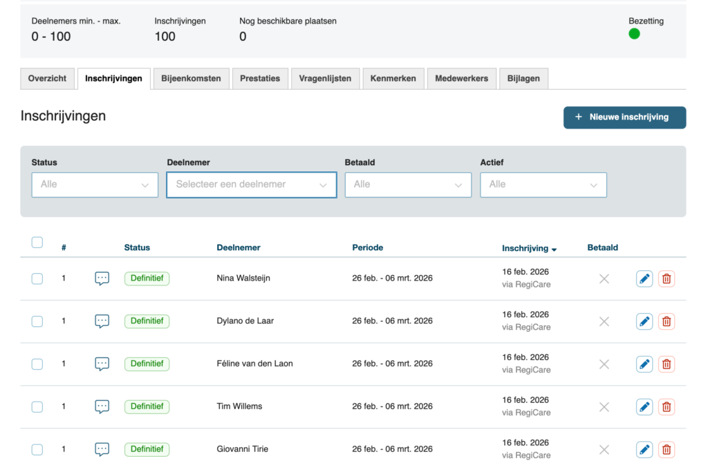Open the Actief filter dropdown
This screenshot has height=470, width=708.
(x=543, y=185)
